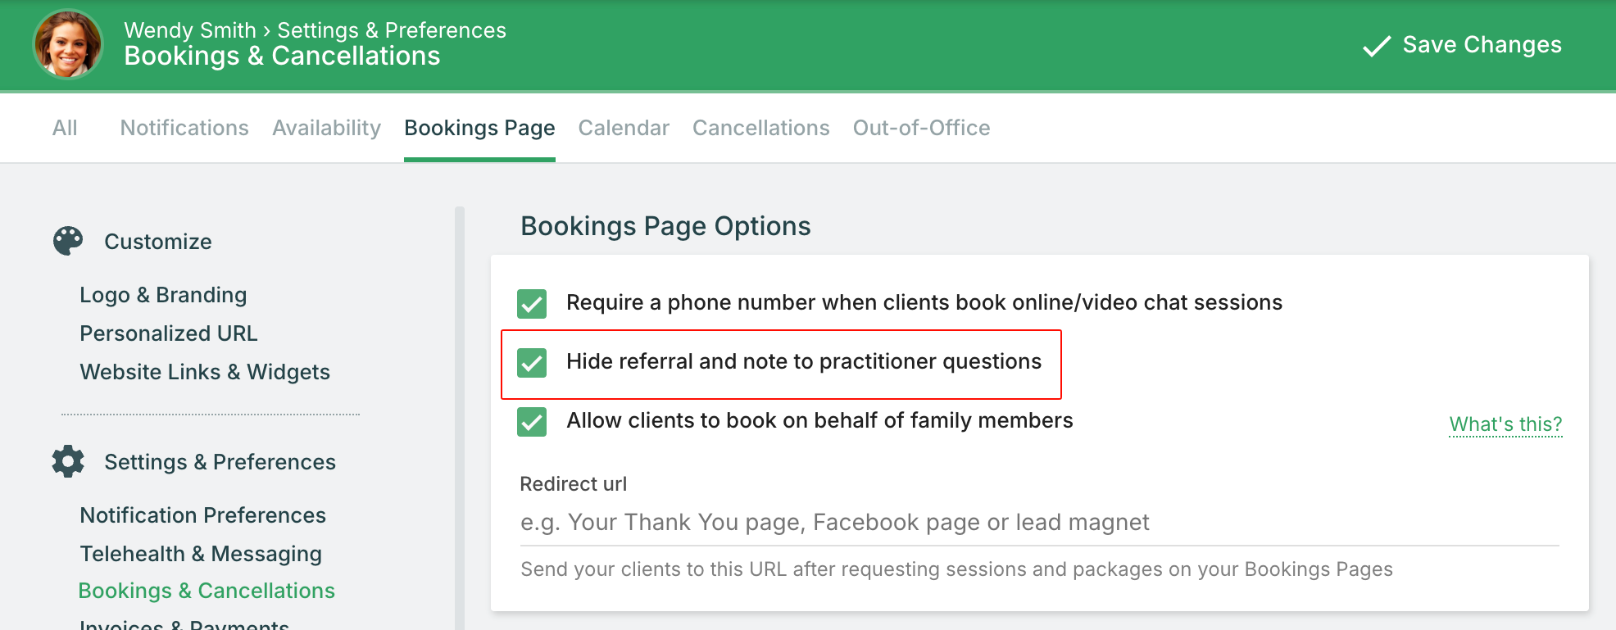Open Personalized URL settings
This screenshot has height=630, width=1616.
tap(168, 333)
